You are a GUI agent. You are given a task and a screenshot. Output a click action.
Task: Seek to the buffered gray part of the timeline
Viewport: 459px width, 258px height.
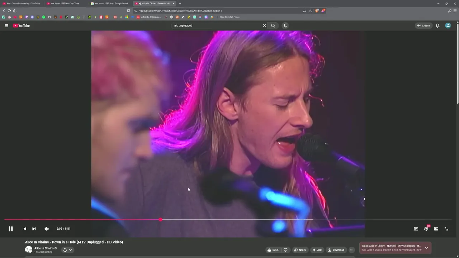pyautogui.click(x=237, y=219)
